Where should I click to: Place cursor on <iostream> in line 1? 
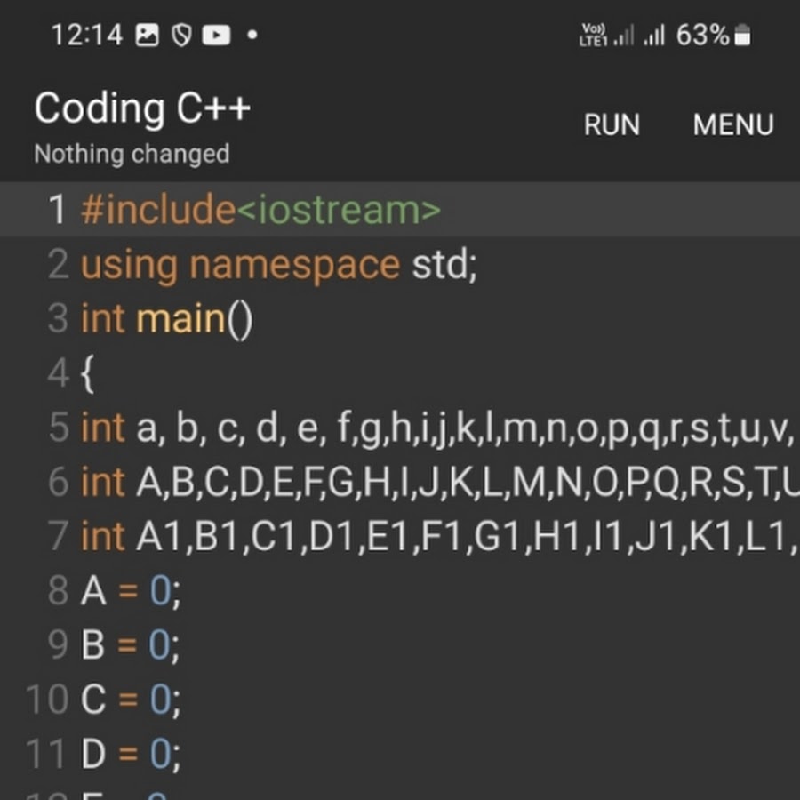pos(339,210)
